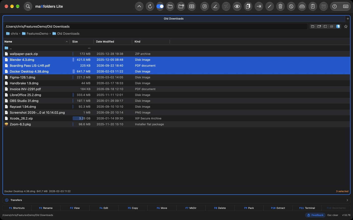Click the help question mark icon
353x220 pixels.
point(335,6)
